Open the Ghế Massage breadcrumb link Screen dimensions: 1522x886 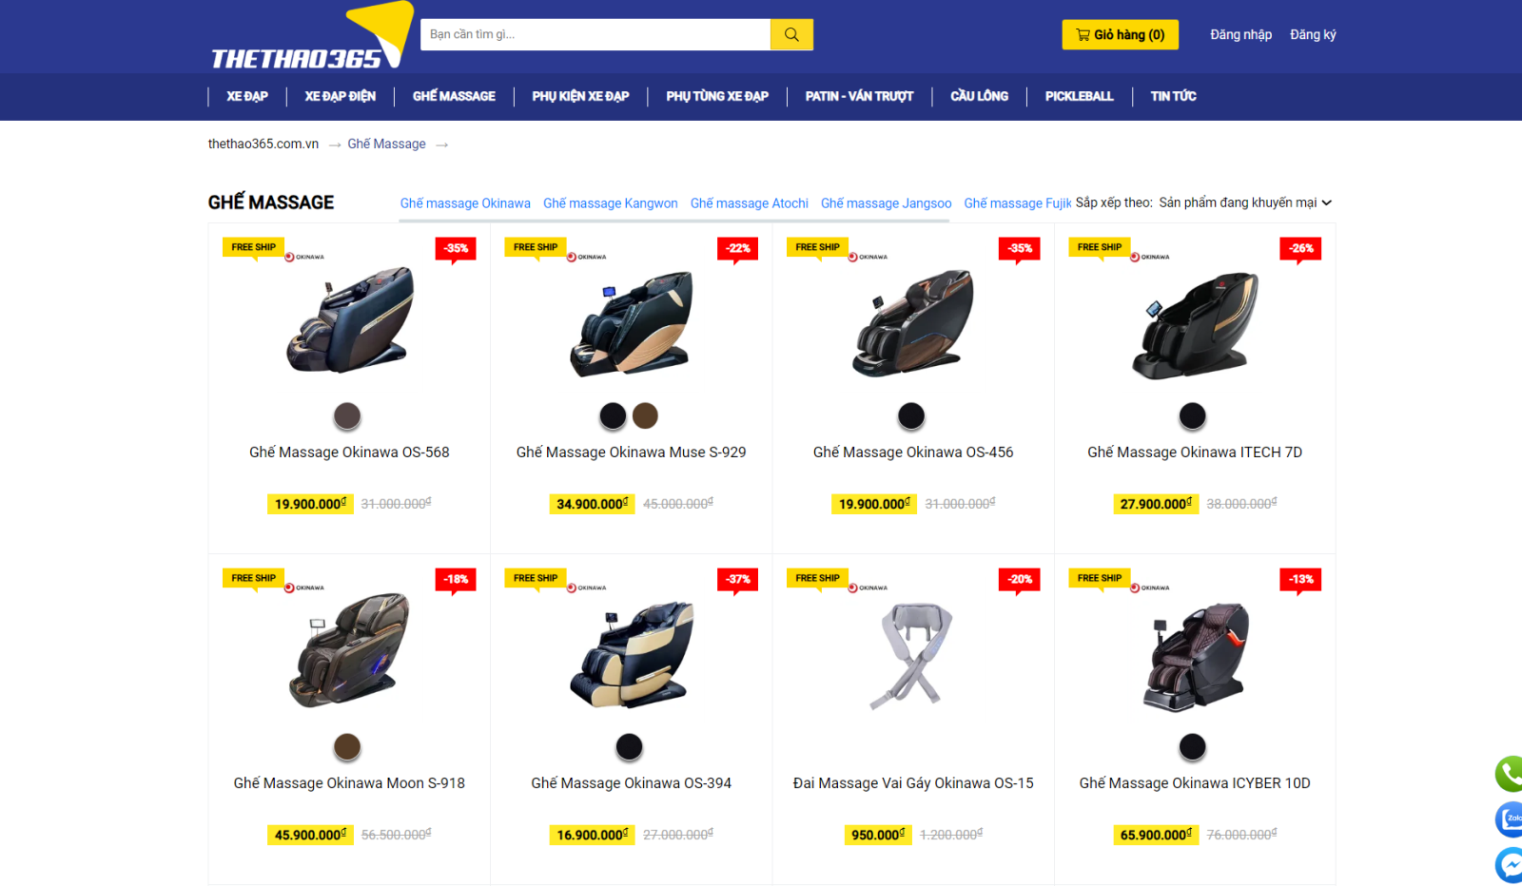coord(386,144)
